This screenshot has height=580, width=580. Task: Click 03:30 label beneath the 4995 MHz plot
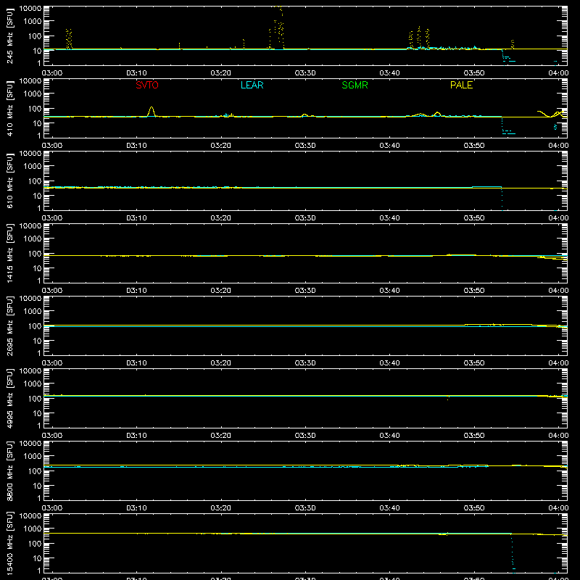[305, 436]
